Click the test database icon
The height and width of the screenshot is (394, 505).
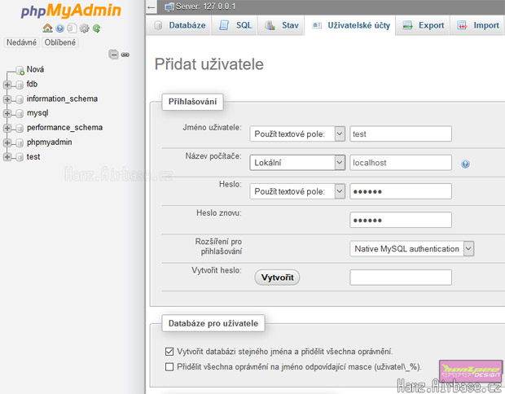(x=20, y=157)
